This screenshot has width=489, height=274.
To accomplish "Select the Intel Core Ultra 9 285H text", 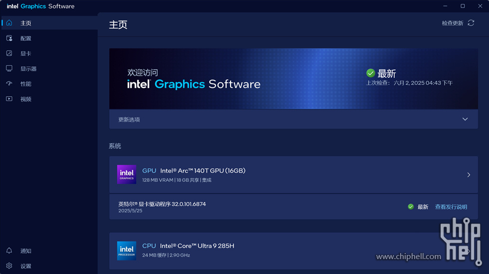I will pos(197,246).
